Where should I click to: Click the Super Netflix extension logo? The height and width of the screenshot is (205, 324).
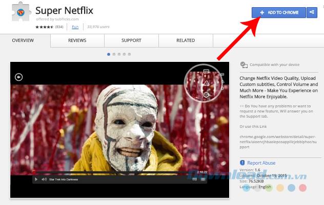tap(21, 14)
